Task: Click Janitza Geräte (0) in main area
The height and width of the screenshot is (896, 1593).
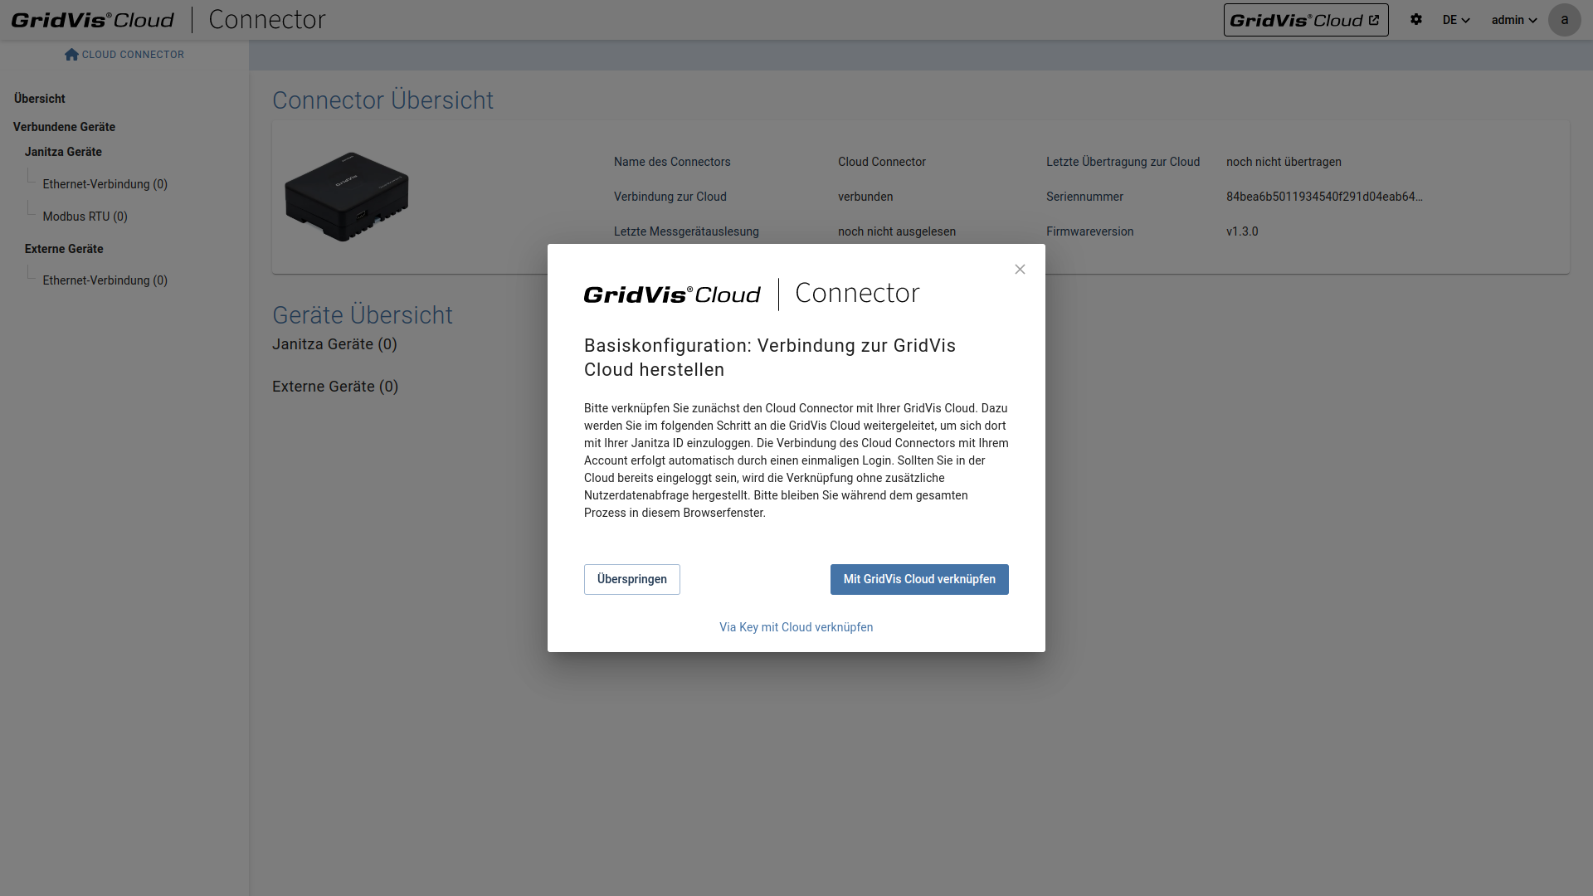Action: coord(334,344)
